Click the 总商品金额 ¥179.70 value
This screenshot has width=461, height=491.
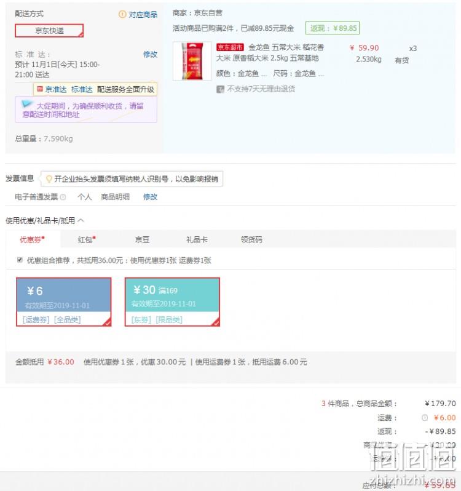[440, 404]
